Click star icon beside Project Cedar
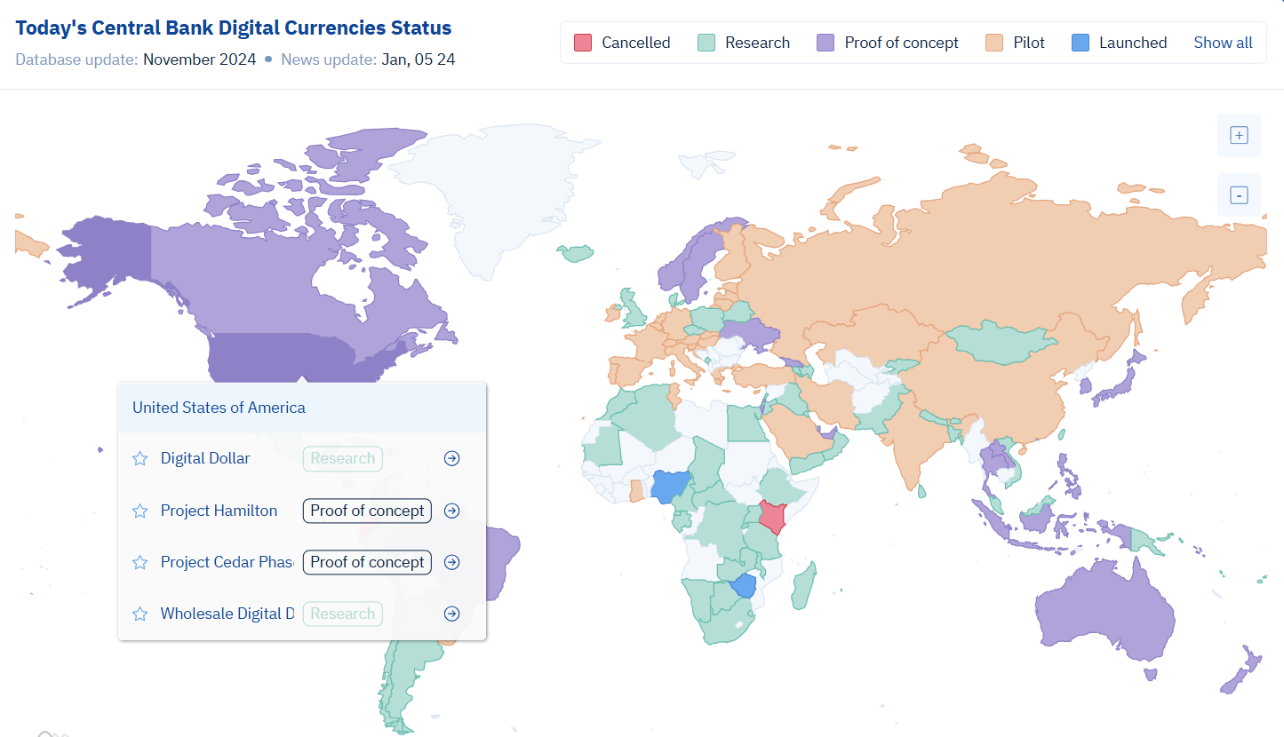The height and width of the screenshot is (737, 1284). pyautogui.click(x=140, y=562)
